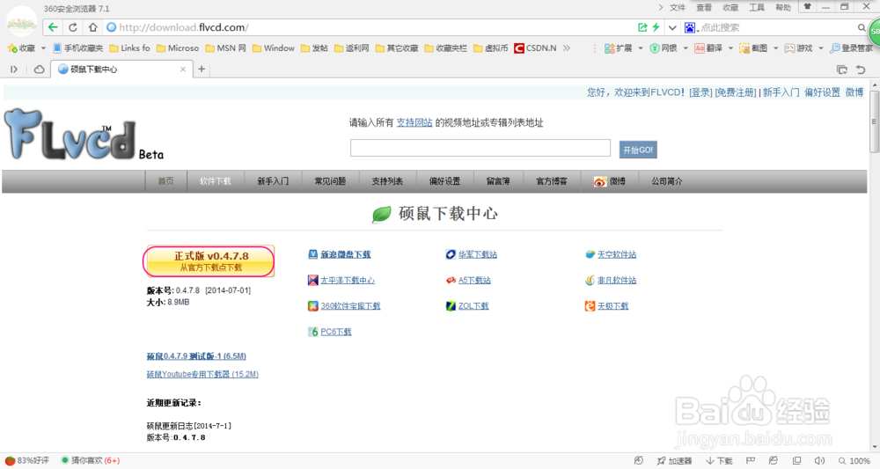Open a new tab with the plus button
Viewport: 880px width, 469px height.
[x=202, y=69]
